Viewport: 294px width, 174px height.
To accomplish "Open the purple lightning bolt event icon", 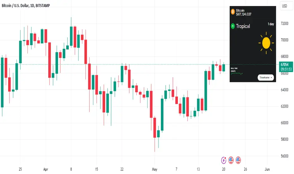I will 224,160.
